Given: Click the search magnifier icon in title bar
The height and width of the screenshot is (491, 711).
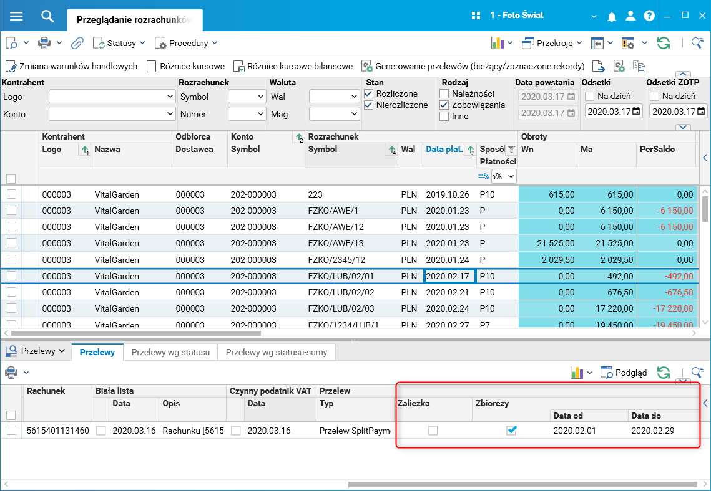Looking at the screenshot, I should (x=47, y=16).
